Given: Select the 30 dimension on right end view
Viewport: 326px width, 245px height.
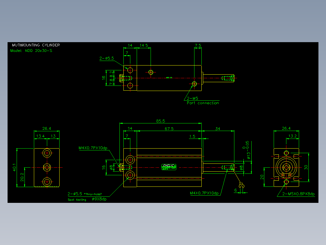Looking at the screenshot, I should tap(306, 167).
